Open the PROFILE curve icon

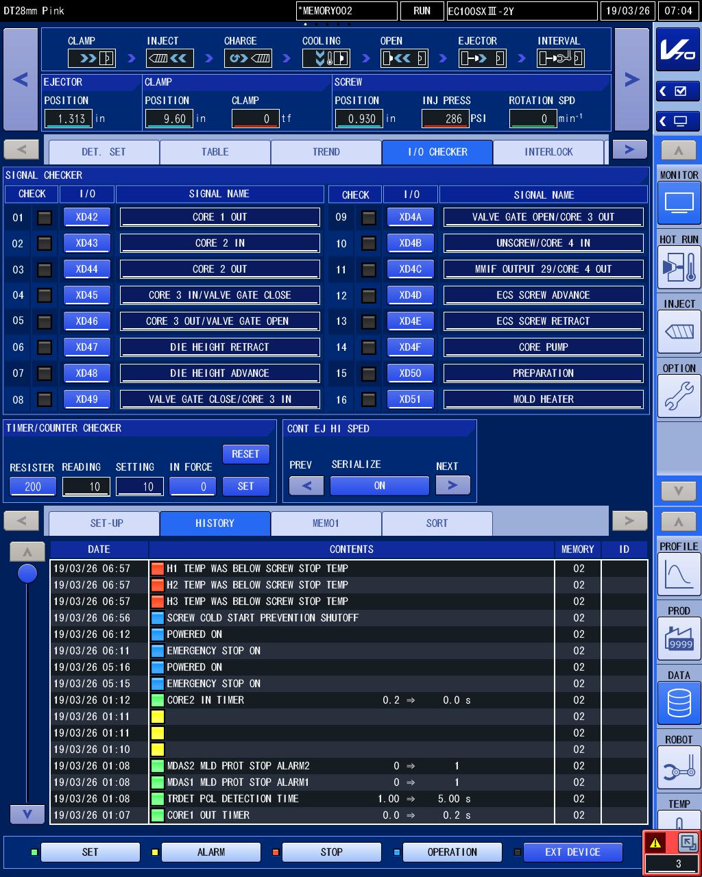coord(679,575)
